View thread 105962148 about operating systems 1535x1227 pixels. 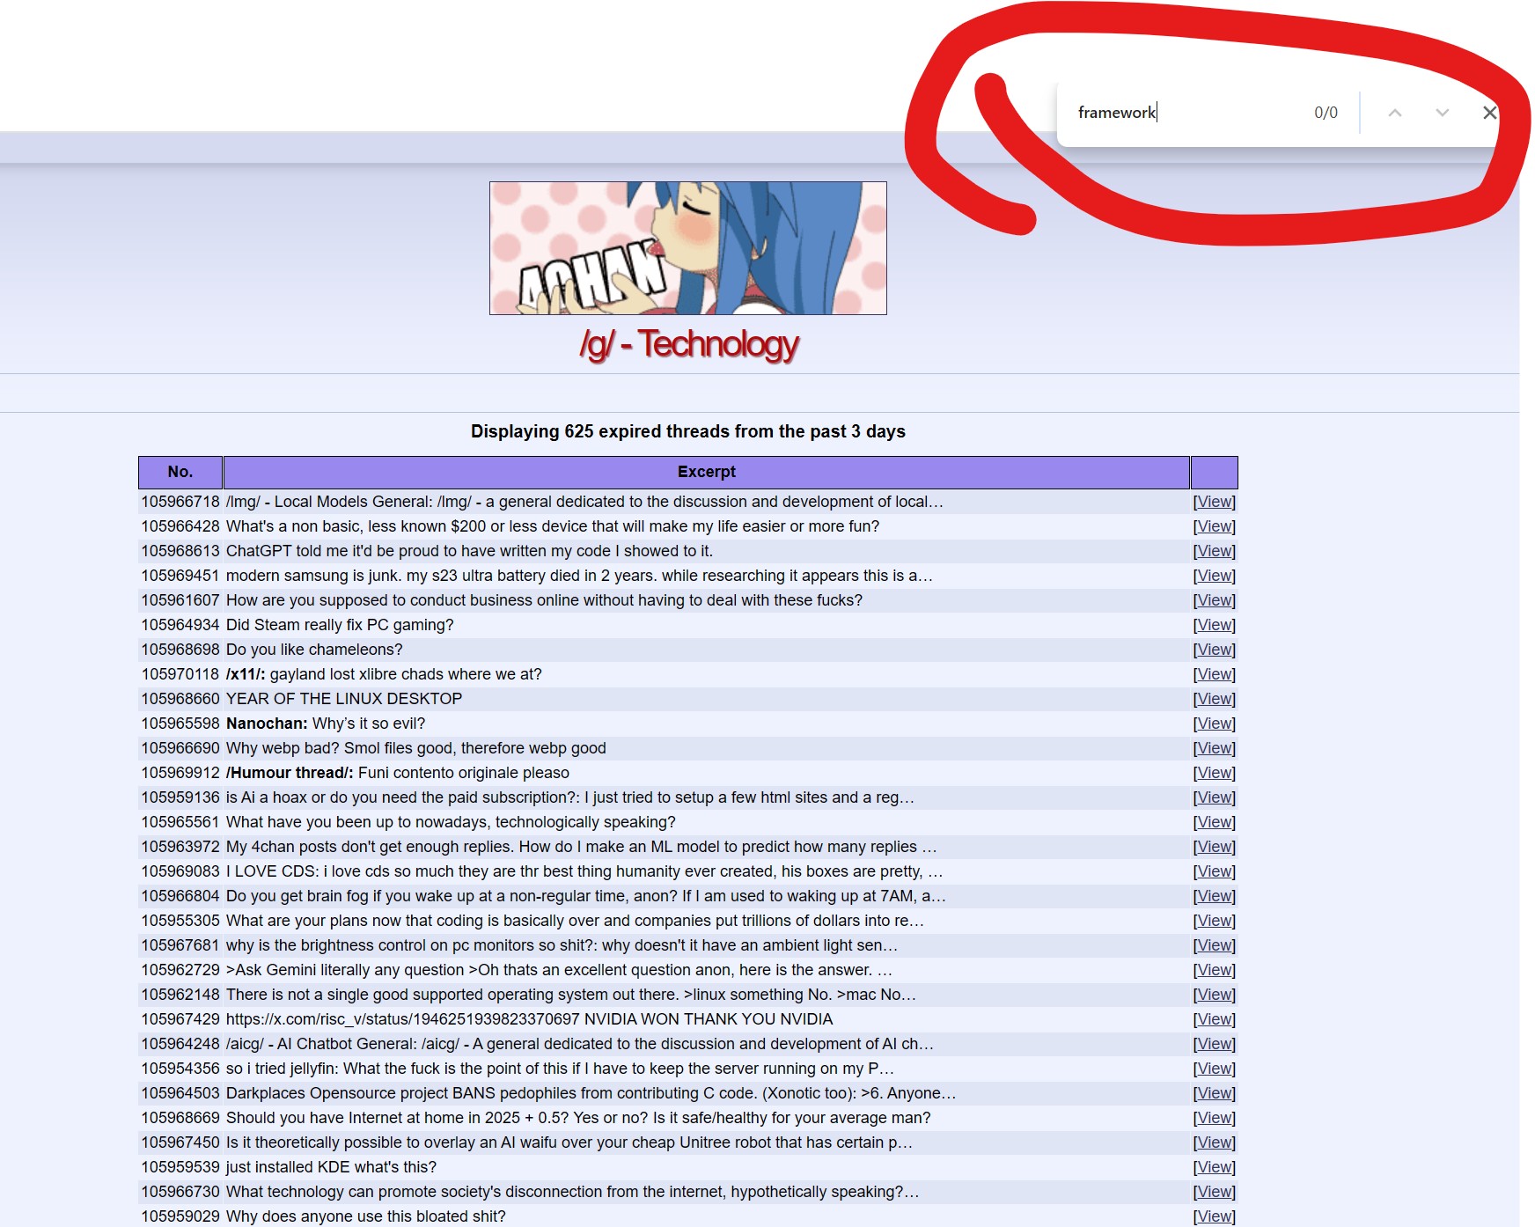[1215, 995]
